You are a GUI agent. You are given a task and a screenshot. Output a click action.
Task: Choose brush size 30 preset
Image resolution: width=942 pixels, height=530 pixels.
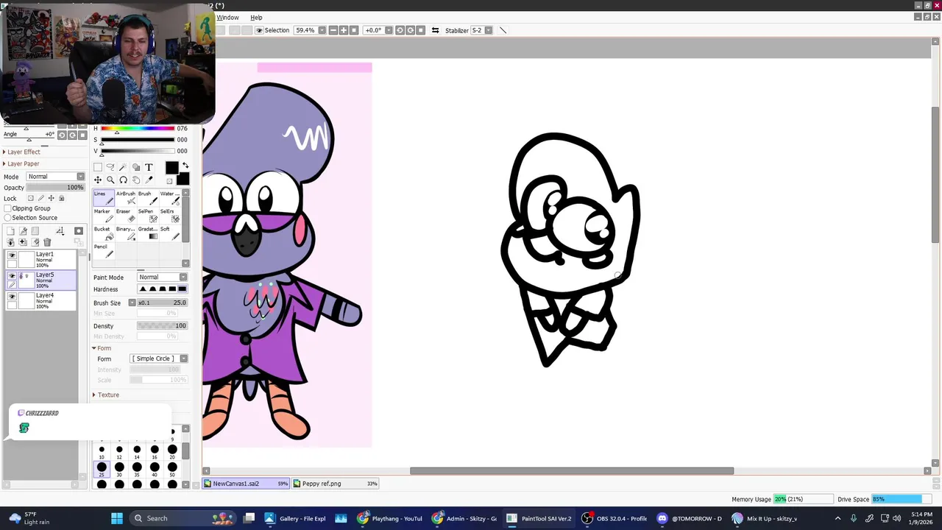point(119,468)
